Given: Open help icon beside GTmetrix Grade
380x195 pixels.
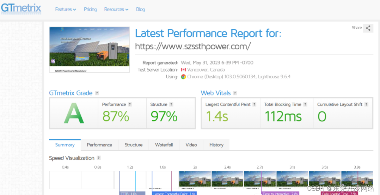Looking at the screenshot, I should [97, 93].
